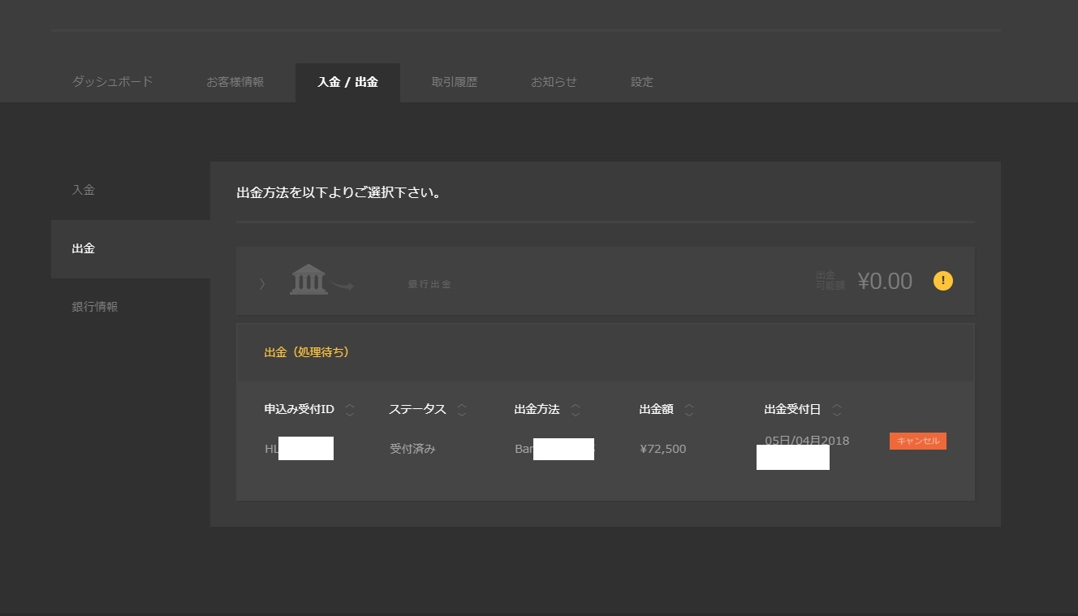Open the 取引履歴 tab
Screen dimensions: 1078x616
click(x=454, y=82)
